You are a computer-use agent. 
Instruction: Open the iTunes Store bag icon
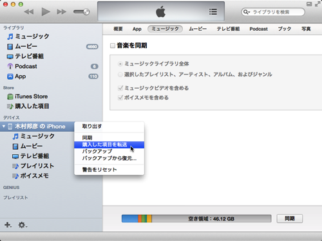pos(10,96)
